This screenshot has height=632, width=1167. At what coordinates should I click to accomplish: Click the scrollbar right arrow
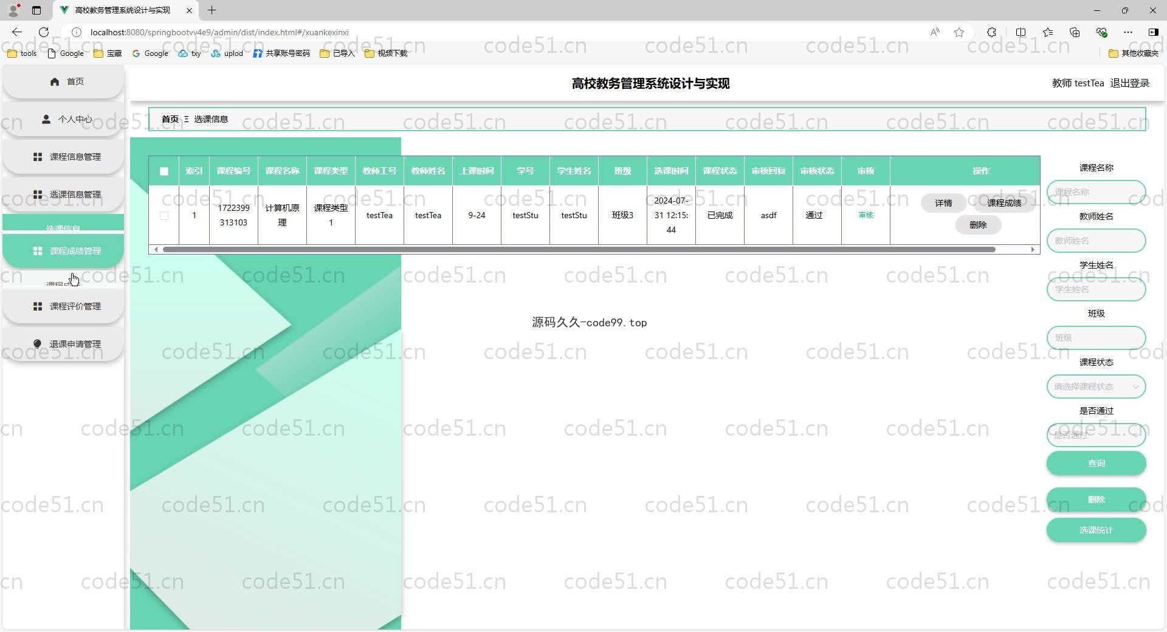pyautogui.click(x=1032, y=249)
